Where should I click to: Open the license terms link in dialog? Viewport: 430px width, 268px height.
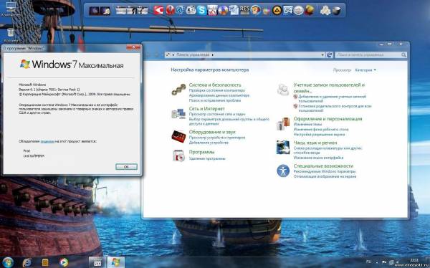tap(47, 142)
